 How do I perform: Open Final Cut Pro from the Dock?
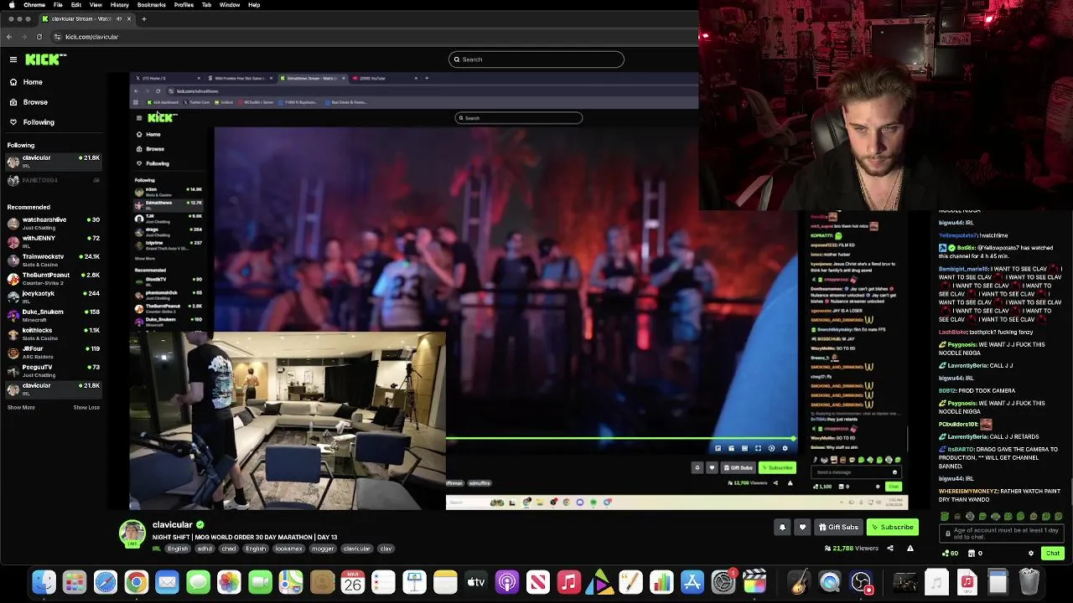click(754, 581)
